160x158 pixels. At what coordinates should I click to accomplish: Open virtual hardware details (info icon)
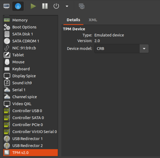pyautogui.click(x=18, y=6)
